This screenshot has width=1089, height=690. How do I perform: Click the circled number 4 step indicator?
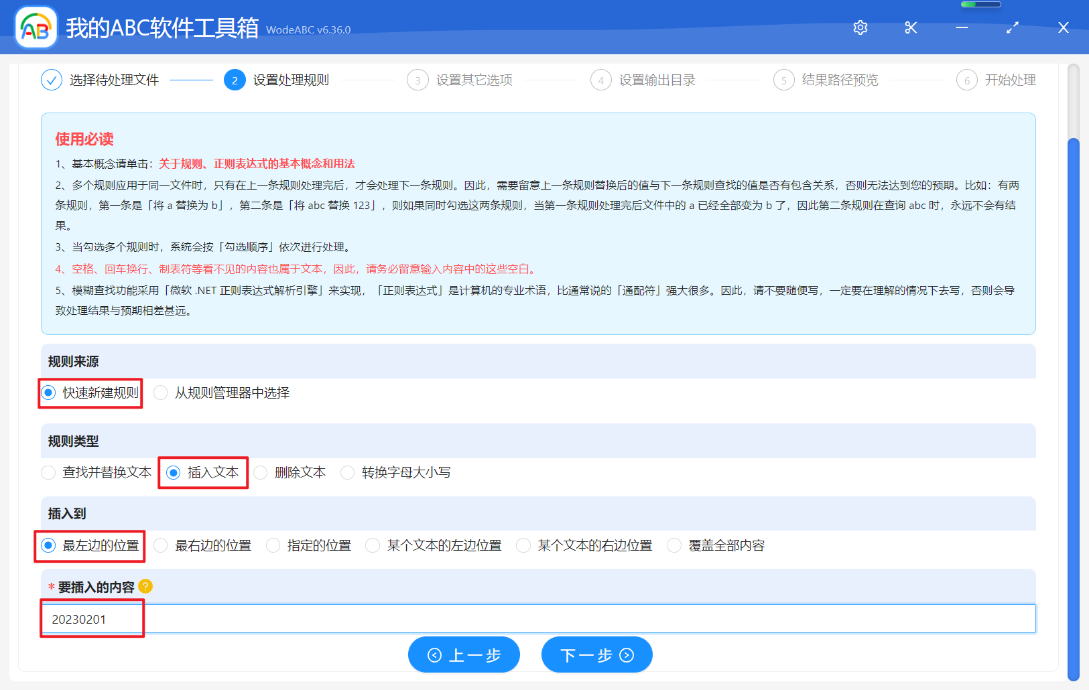[x=600, y=80]
